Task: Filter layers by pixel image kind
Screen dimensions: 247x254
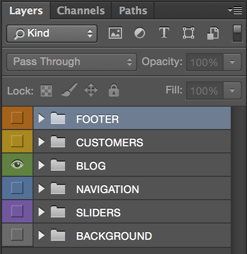Action: click(115, 33)
